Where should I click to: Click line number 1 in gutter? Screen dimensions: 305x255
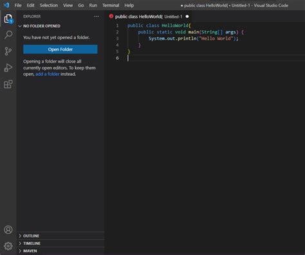click(117, 26)
